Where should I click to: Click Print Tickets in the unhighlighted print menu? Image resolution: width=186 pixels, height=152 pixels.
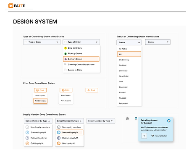66,95
